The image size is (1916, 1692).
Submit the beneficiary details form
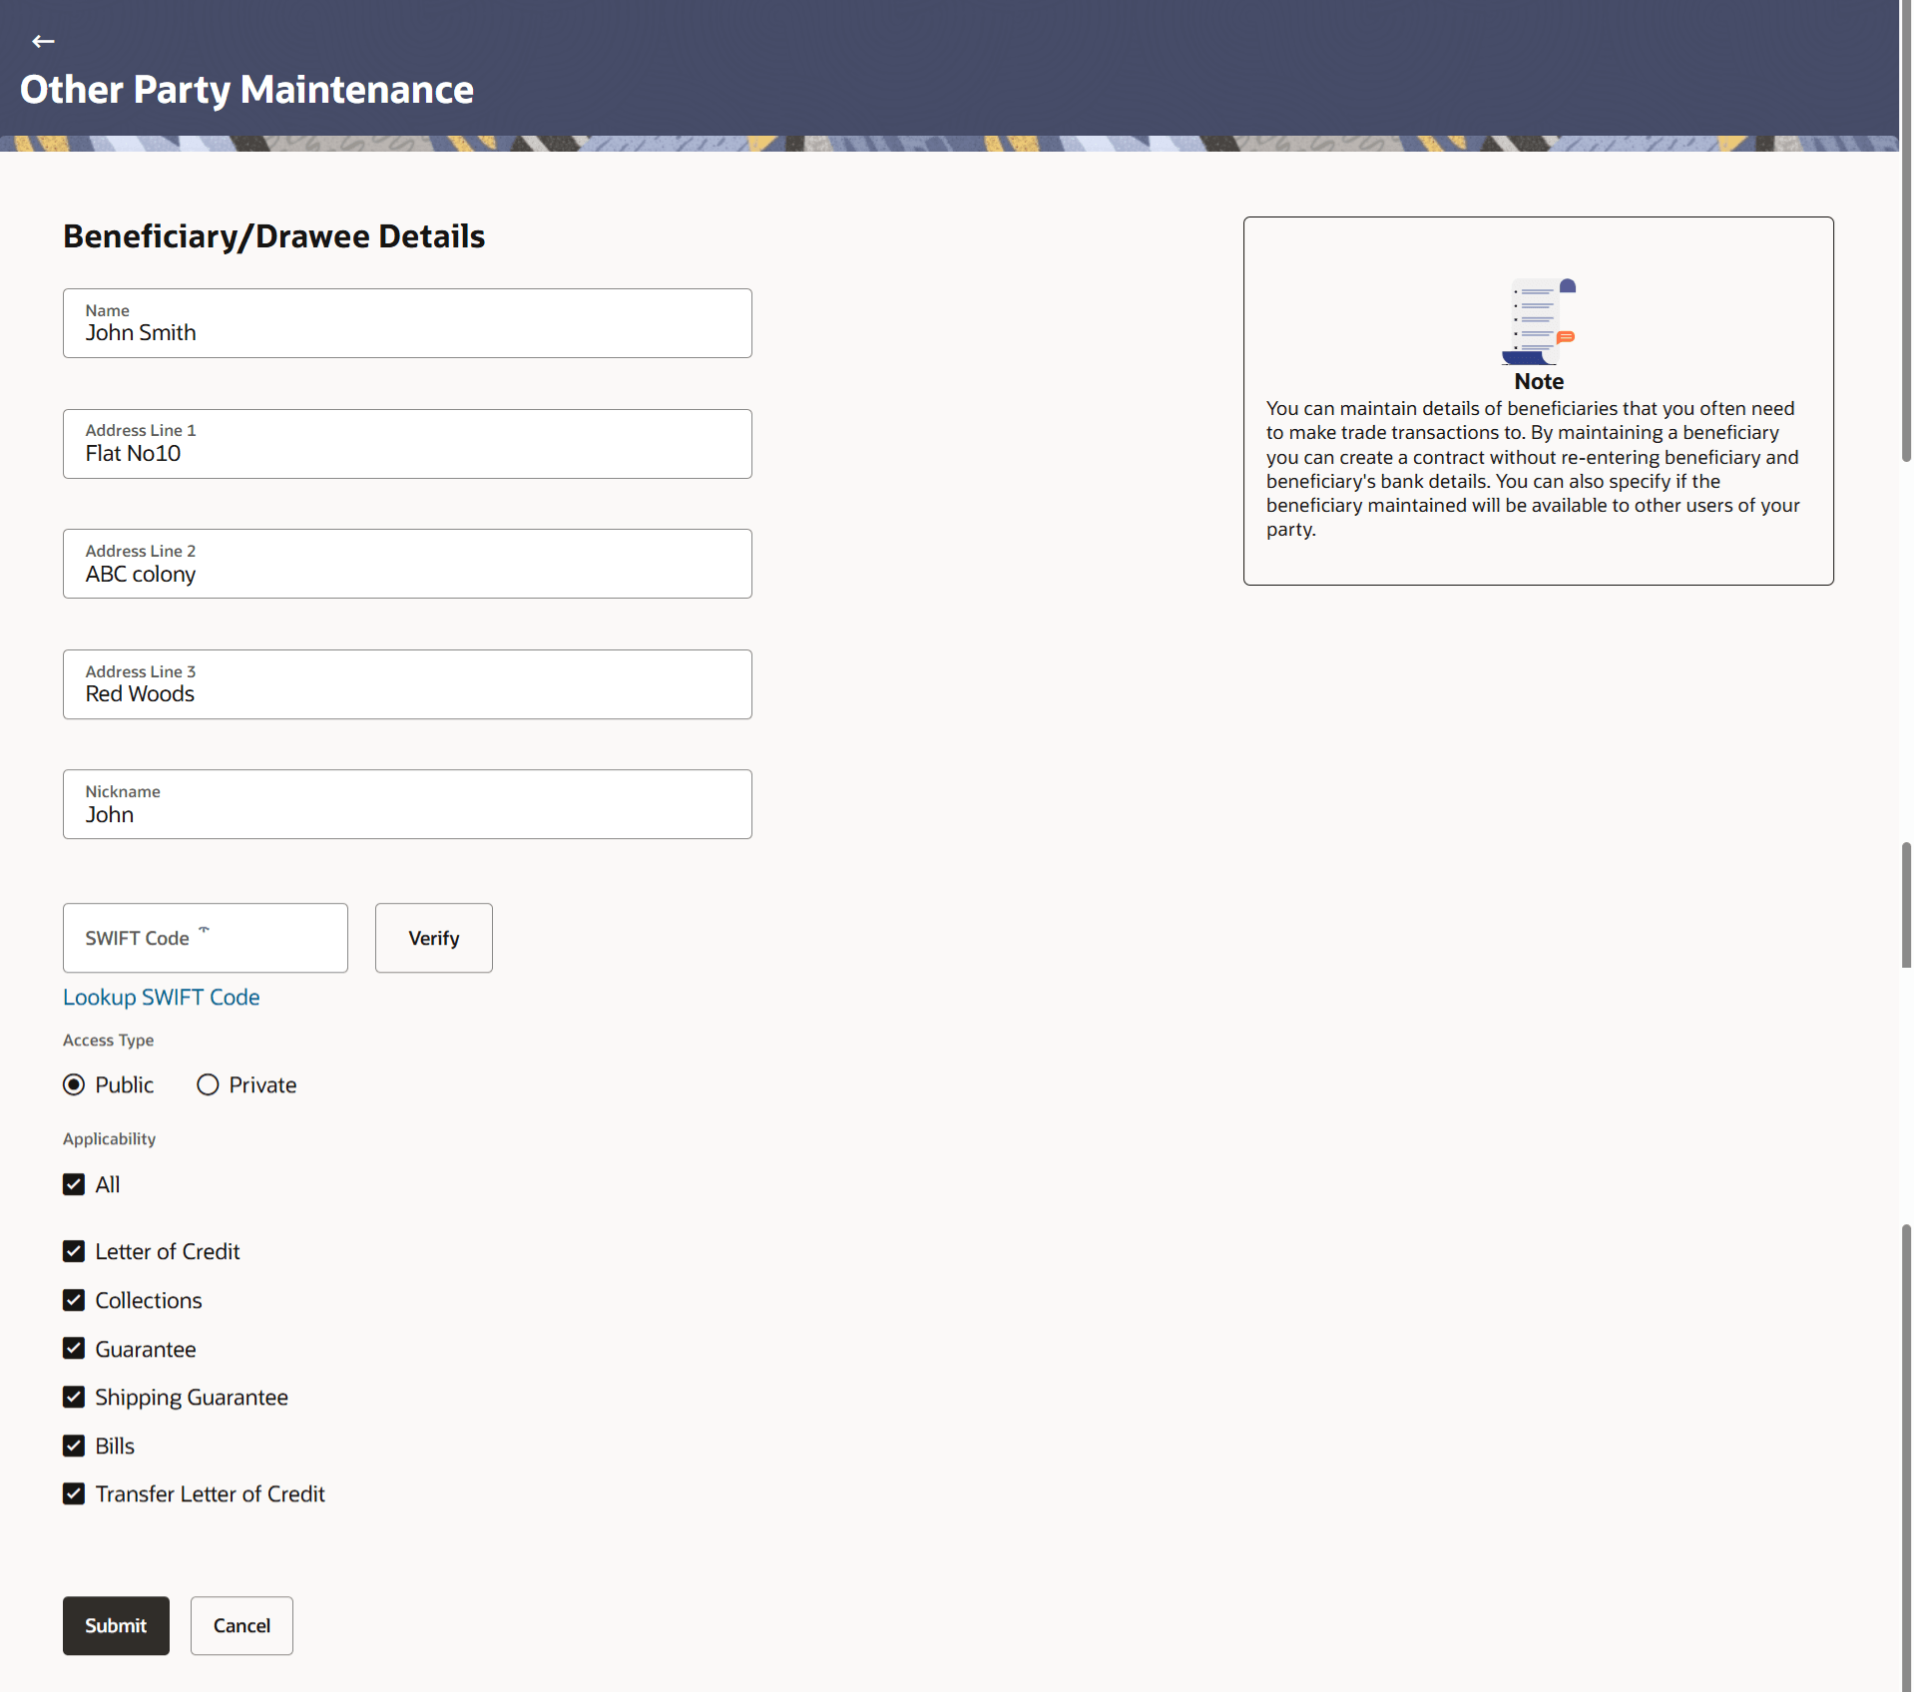(116, 1625)
